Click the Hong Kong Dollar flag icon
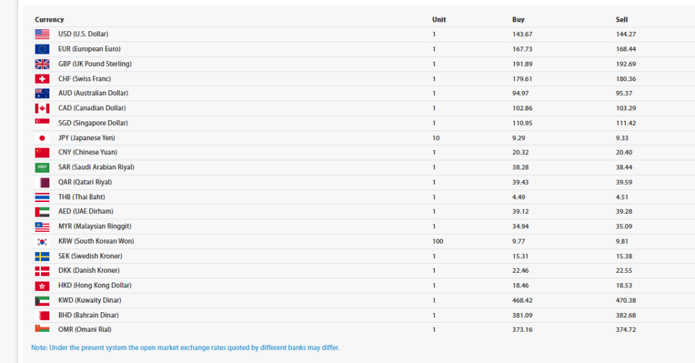The image size is (695, 363). 42,286
